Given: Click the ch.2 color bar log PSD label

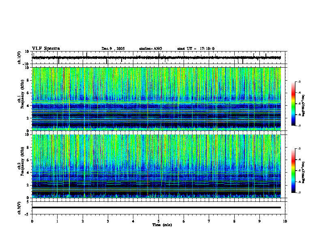Looking at the screenshot, I should tap(304, 172).
